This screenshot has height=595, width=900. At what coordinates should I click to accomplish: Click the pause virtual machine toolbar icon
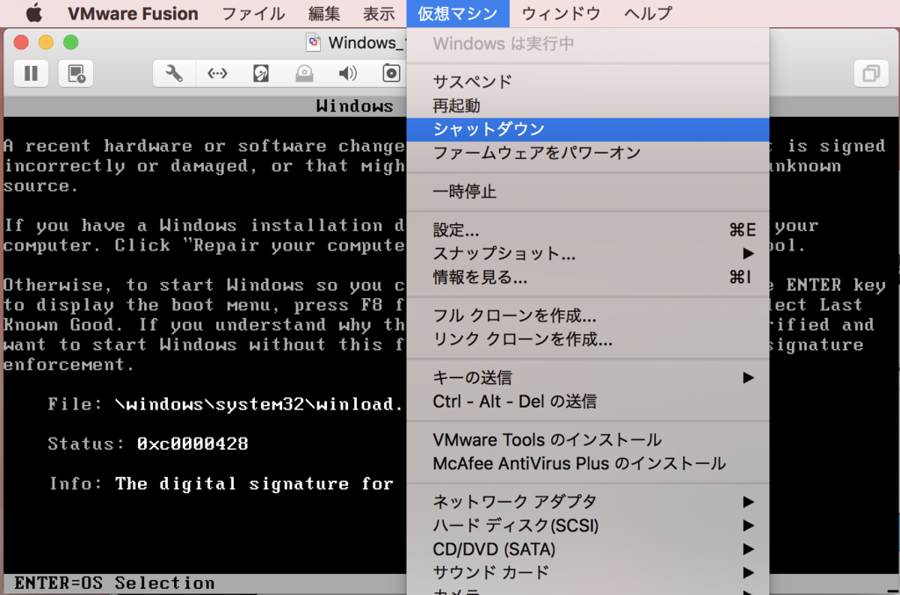click(31, 74)
